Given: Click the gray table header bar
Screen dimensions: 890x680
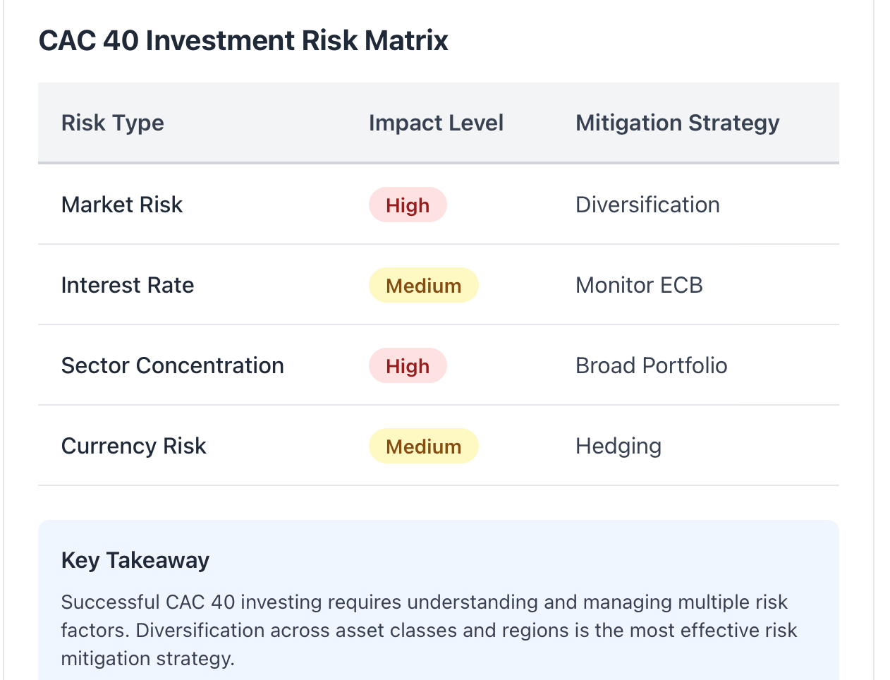Looking at the screenshot, I should [439, 123].
